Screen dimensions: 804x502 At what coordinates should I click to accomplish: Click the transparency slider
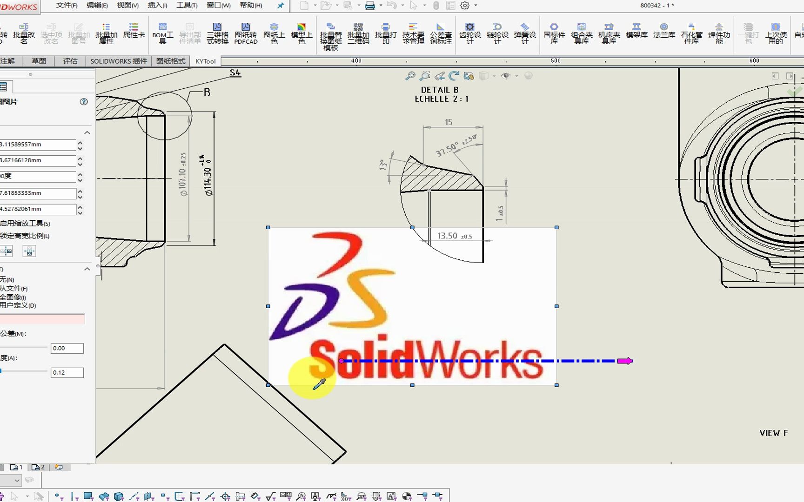(24, 371)
